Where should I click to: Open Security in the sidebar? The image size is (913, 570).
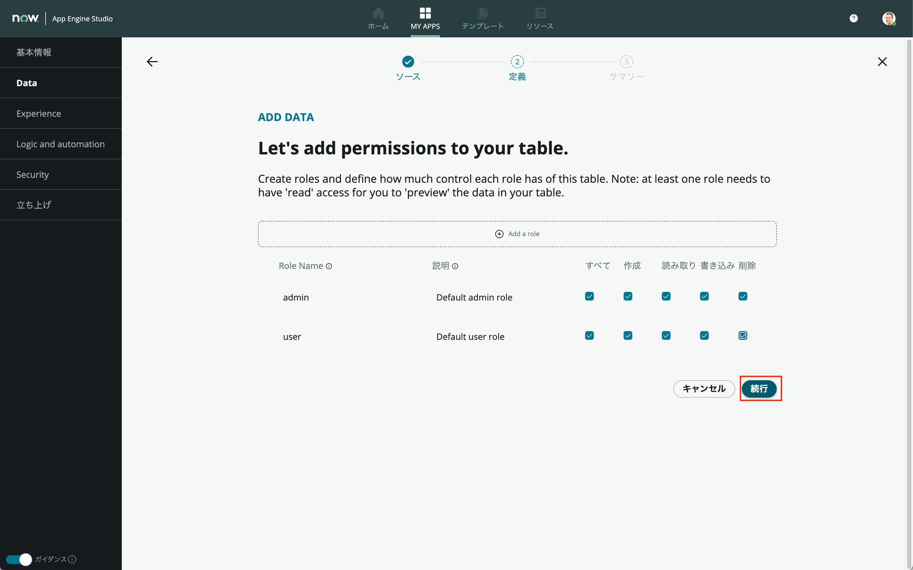click(x=61, y=175)
